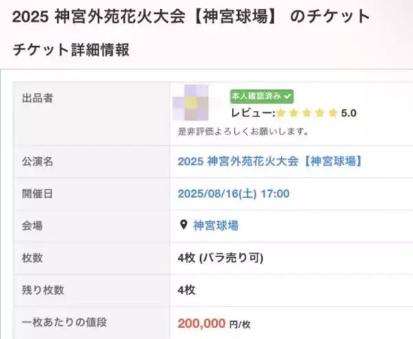This screenshot has width=413, height=339.
Task: Click the 4枚 (バラ売り可) quantity text
Action: coord(220,258)
